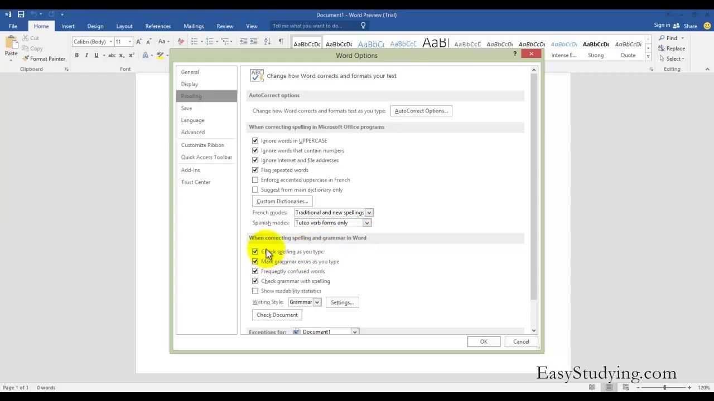This screenshot has height=401, width=714.
Task: Uncheck Check spelling as you type
Action: point(255,252)
